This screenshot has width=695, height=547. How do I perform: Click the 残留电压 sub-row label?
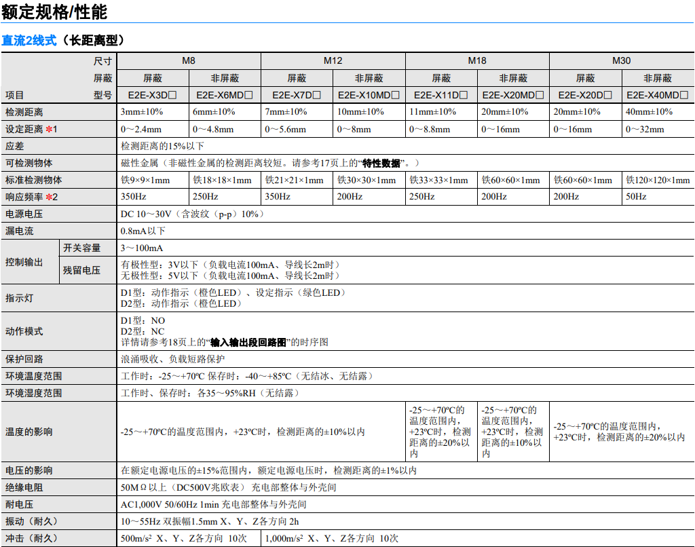(x=82, y=270)
